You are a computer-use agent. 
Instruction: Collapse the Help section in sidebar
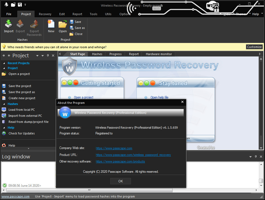pos(4,128)
